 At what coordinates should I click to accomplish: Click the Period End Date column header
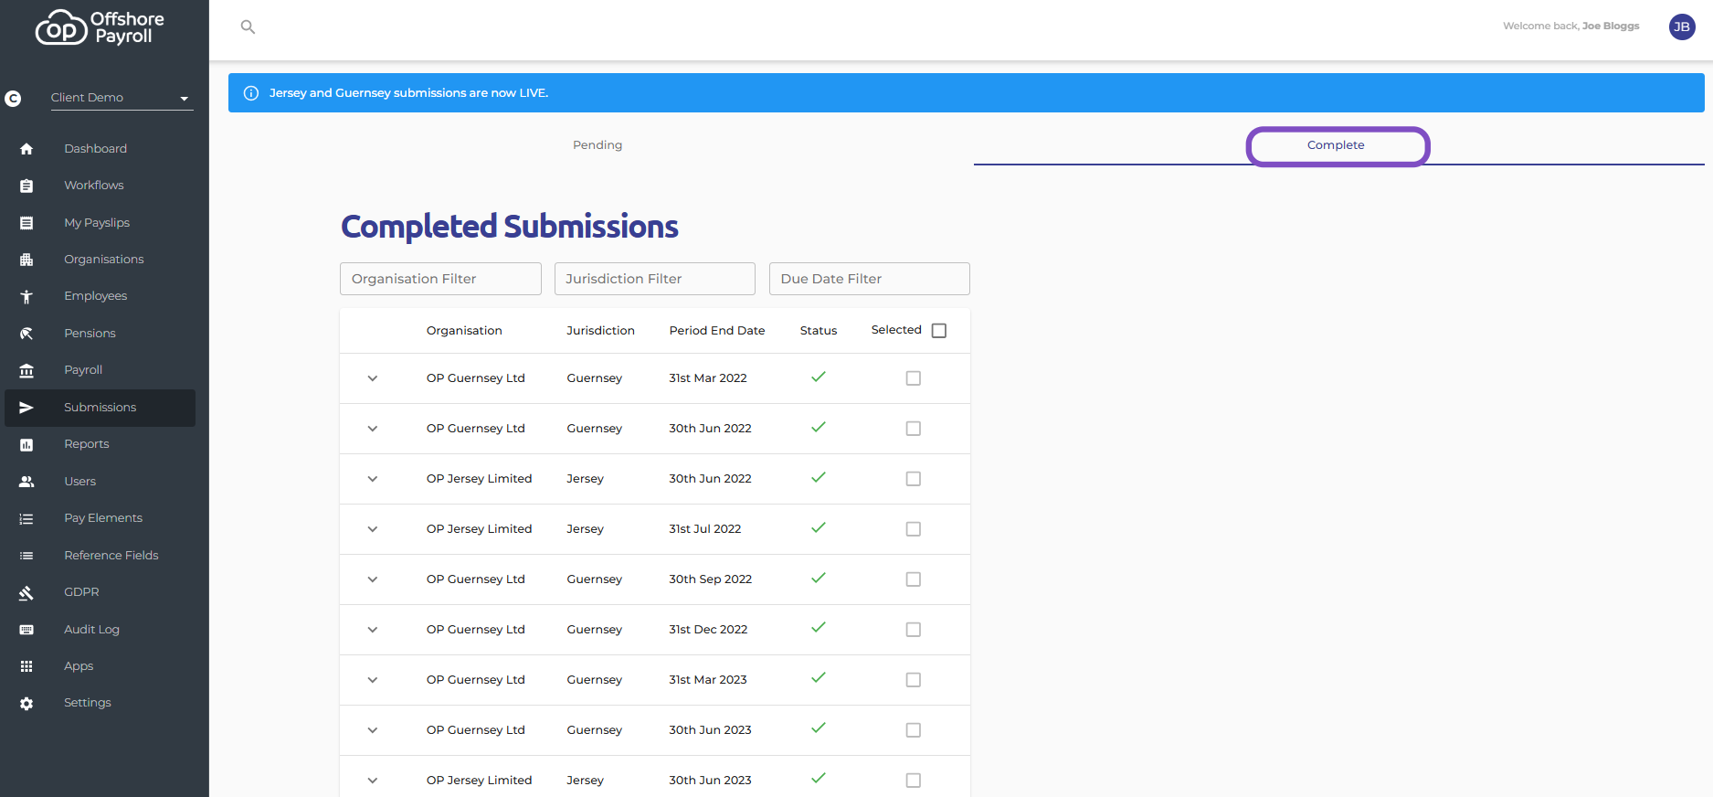tap(717, 331)
